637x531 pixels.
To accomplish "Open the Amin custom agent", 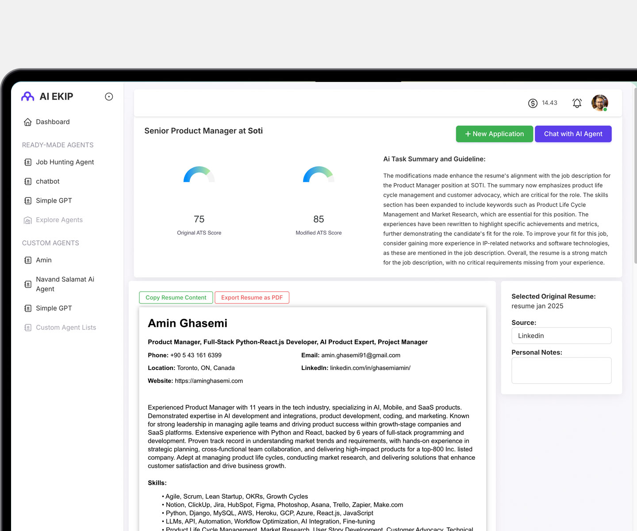I will click(x=43, y=260).
